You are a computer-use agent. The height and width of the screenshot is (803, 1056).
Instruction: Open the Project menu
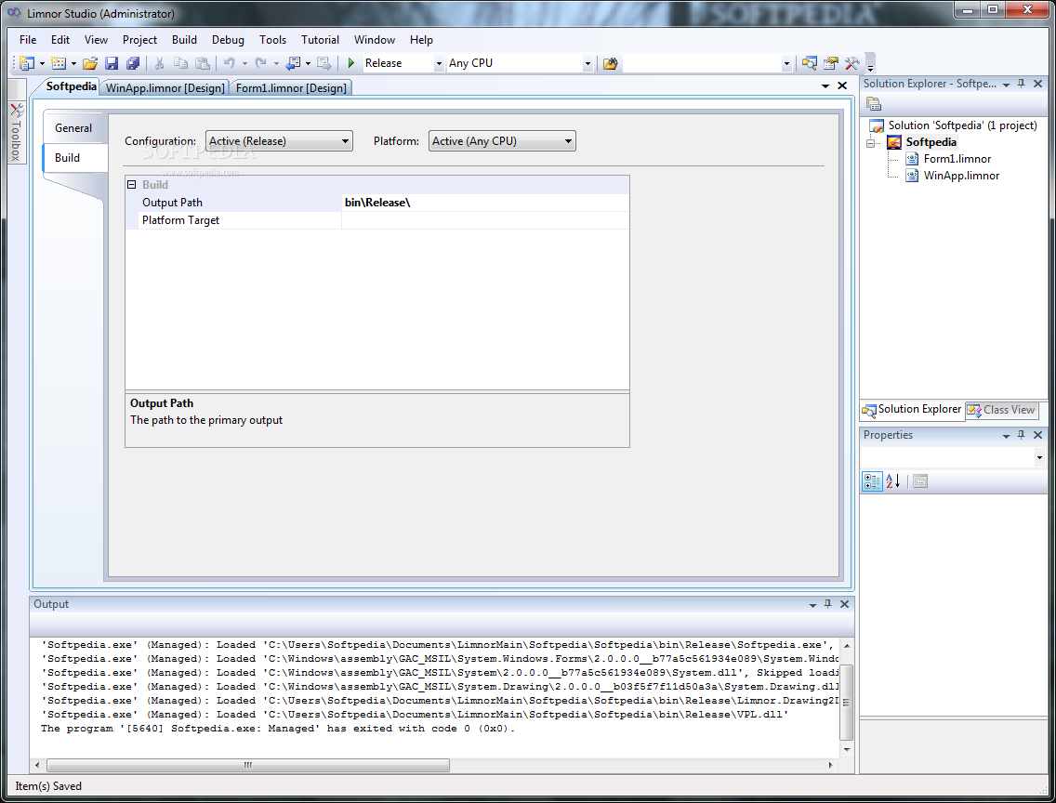(139, 40)
